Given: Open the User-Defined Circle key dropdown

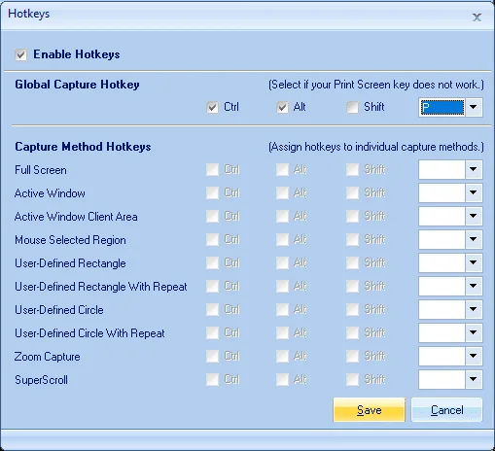Looking at the screenshot, I should [x=474, y=309].
